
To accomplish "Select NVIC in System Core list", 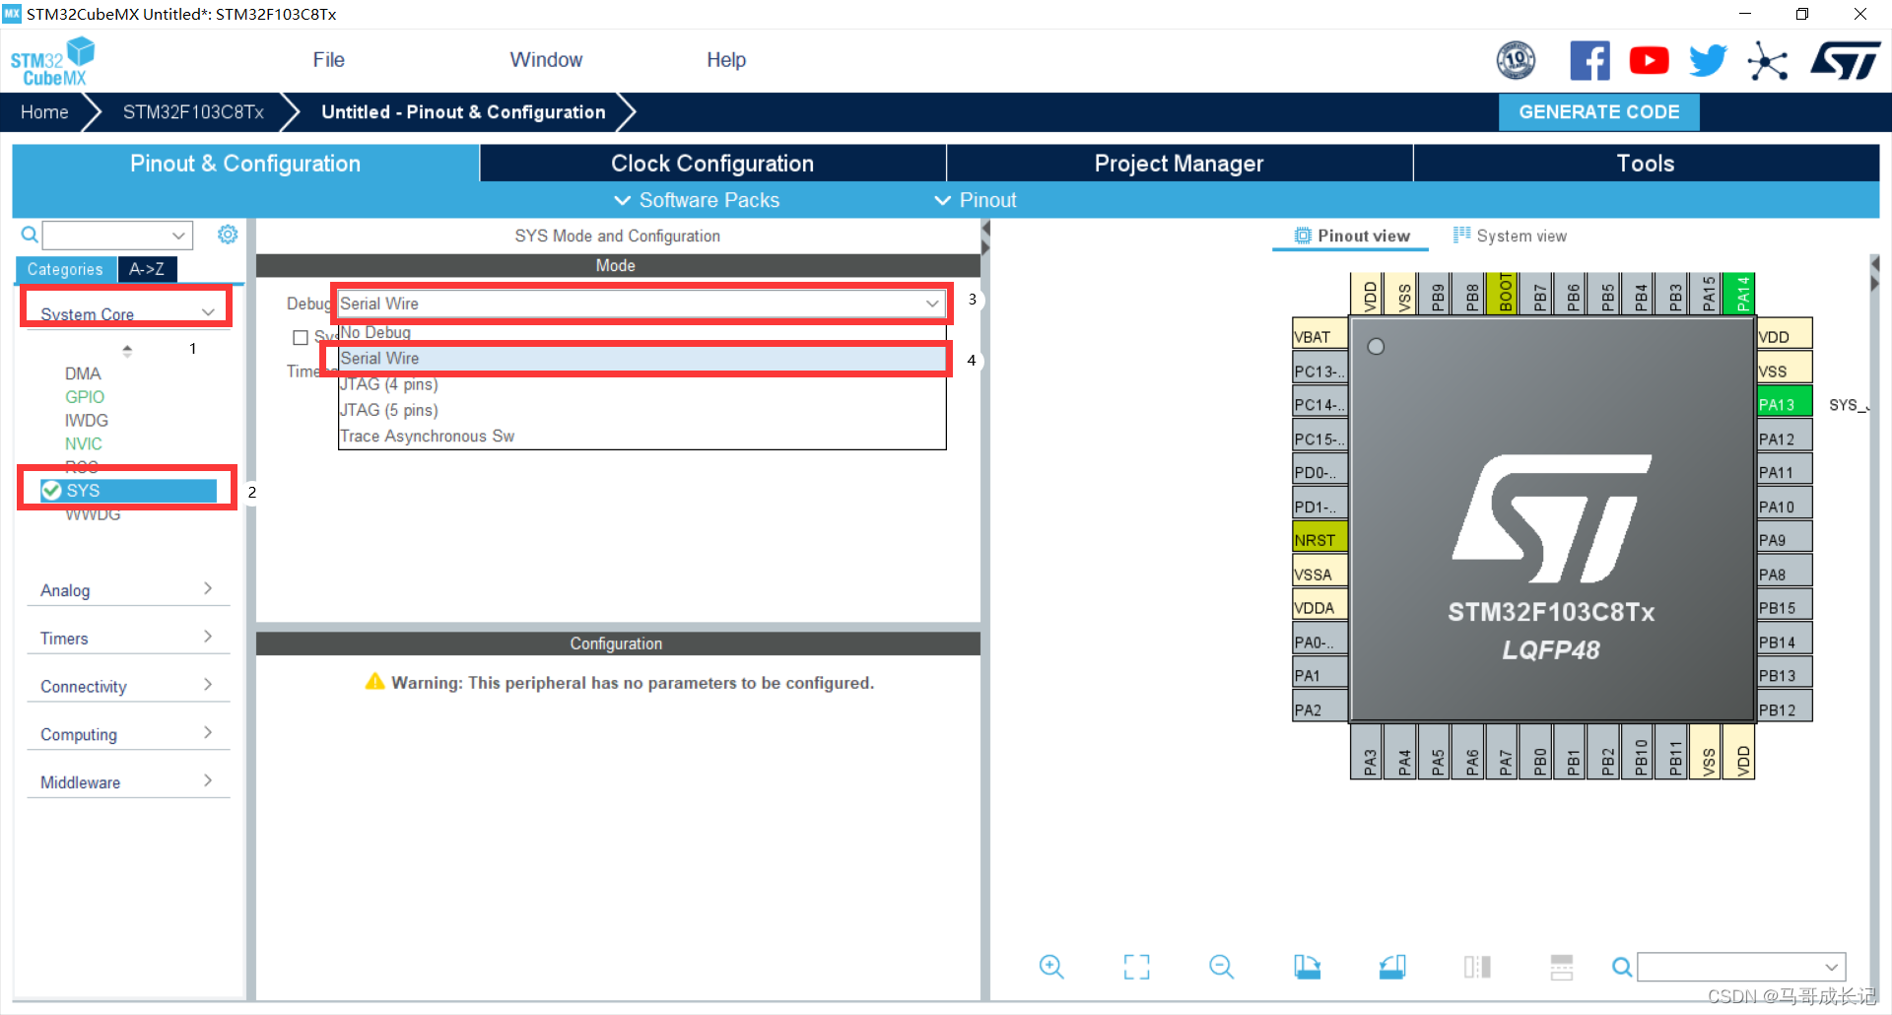I will (84, 444).
